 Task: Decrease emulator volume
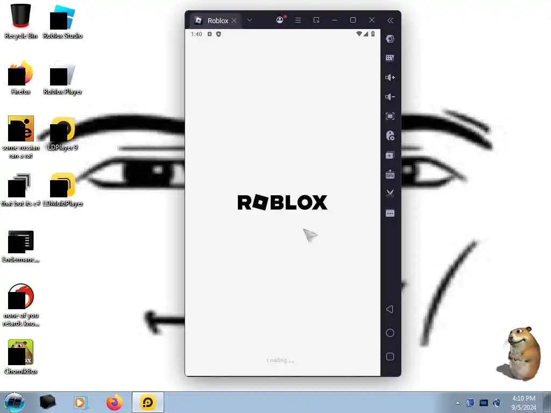pos(390,97)
